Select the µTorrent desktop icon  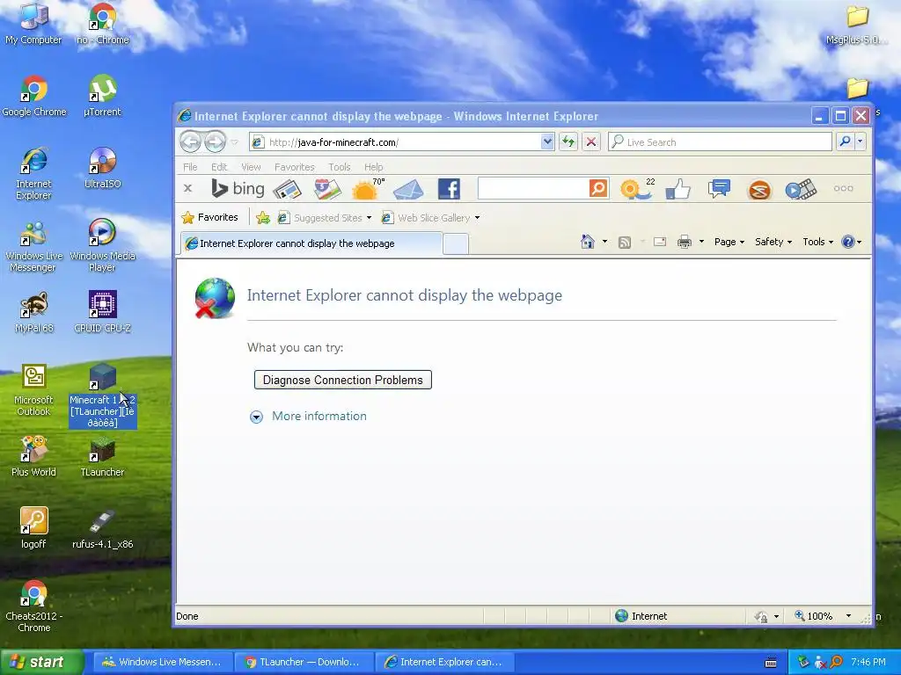tap(102, 96)
